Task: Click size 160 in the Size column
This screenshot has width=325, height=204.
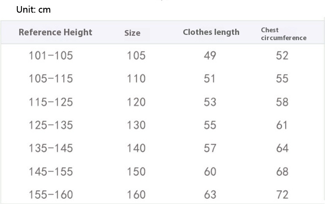Action: pyautogui.click(x=136, y=194)
